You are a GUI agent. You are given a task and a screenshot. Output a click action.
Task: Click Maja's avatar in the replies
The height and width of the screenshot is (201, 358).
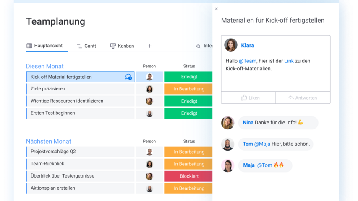[x=227, y=165]
